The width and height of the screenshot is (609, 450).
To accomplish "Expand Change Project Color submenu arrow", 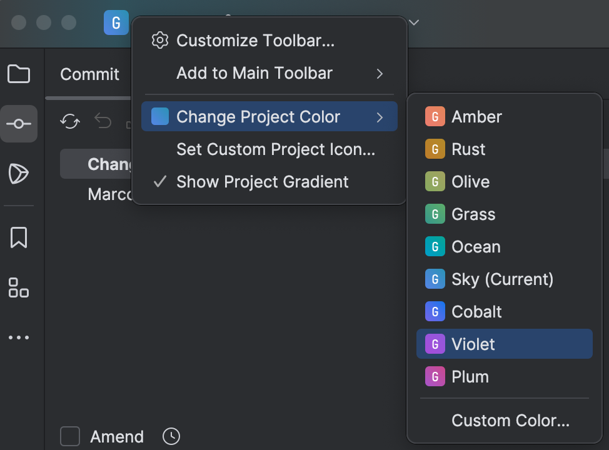I will click(380, 117).
